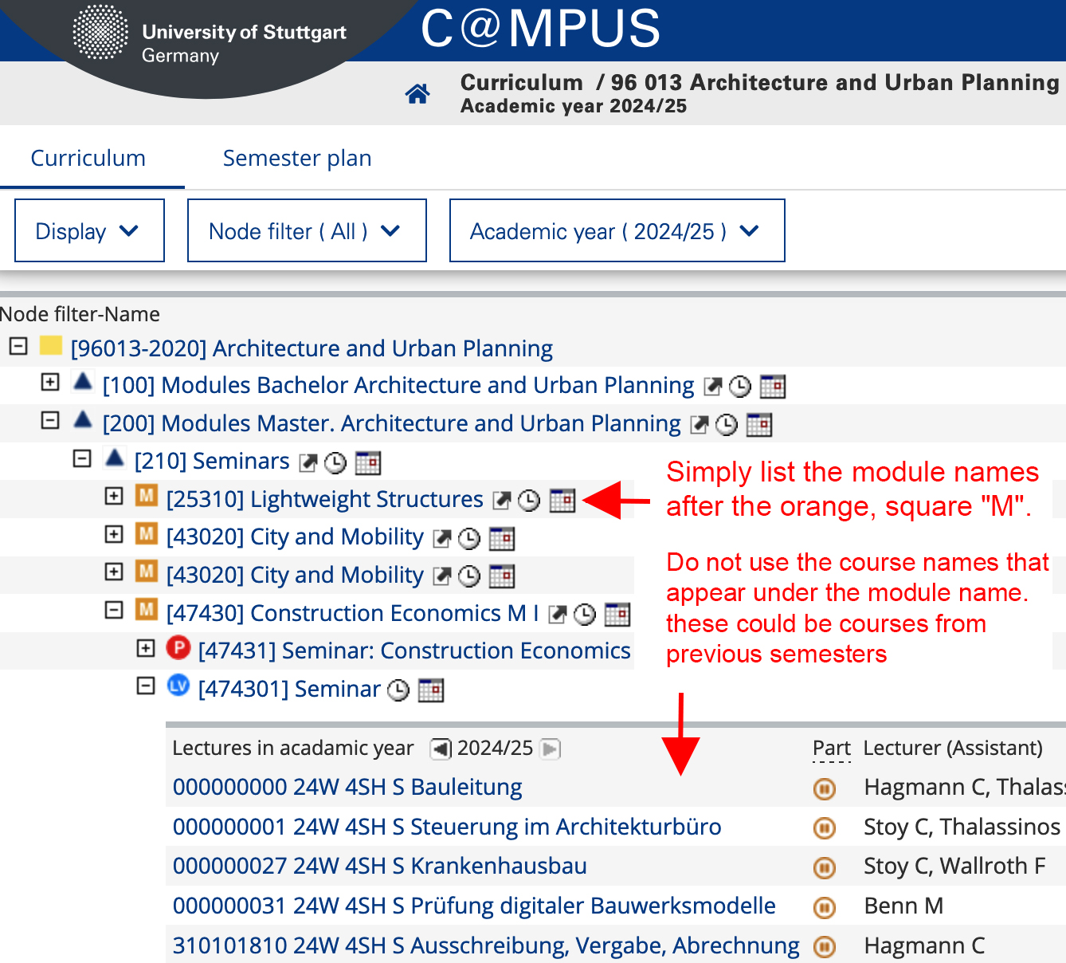Click blue triangle icon of [210] Seminars
This screenshot has width=1066, height=963.
(x=115, y=458)
